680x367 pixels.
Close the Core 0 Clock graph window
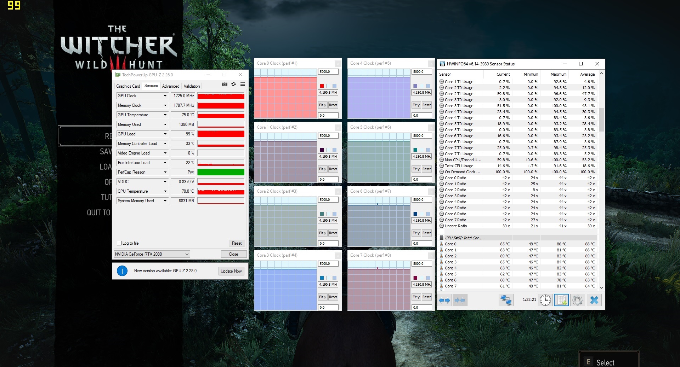pos(338,63)
